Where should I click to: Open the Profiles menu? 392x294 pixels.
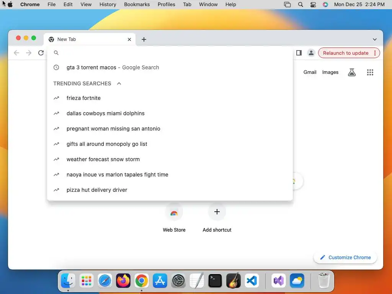click(x=166, y=5)
